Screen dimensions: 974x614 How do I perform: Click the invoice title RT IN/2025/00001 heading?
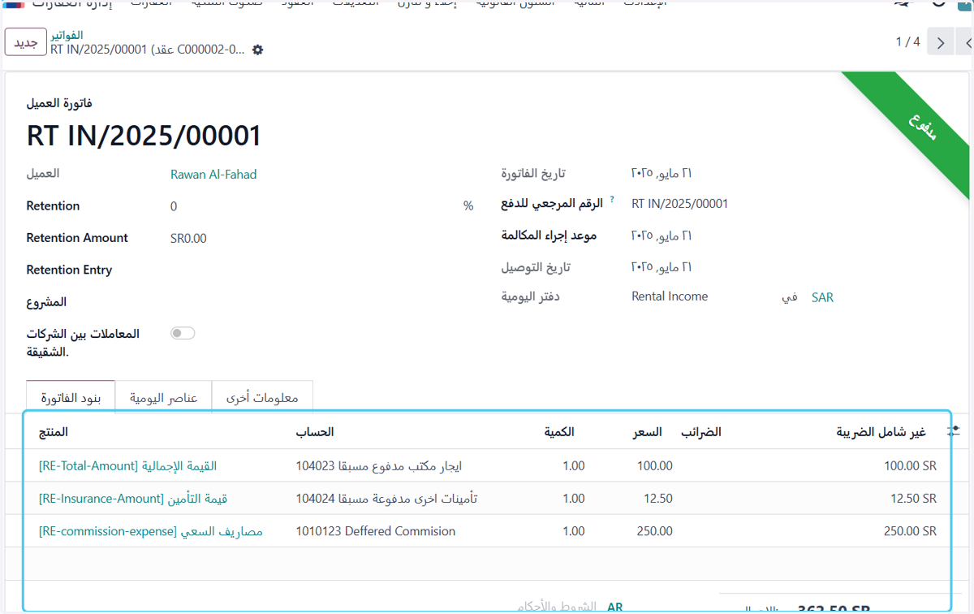pyautogui.click(x=144, y=136)
